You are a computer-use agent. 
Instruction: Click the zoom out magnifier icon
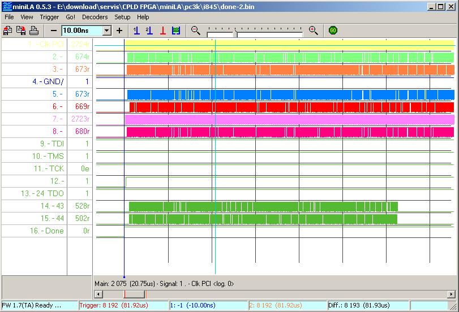point(196,31)
